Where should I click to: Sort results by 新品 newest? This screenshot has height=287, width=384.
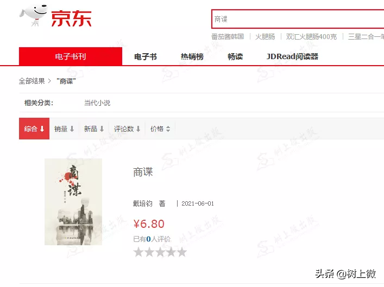(x=94, y=129)
